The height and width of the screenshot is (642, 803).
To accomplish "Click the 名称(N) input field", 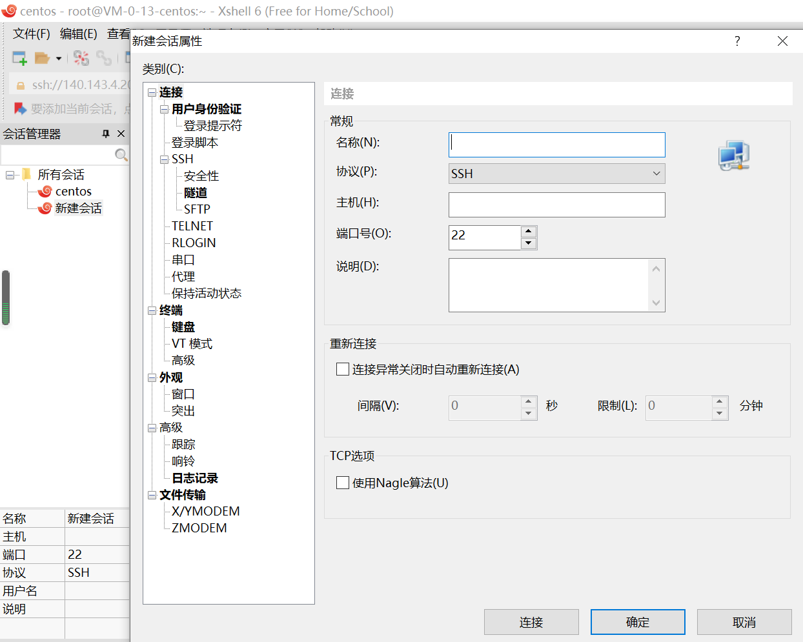I will pyautogui.click(x=556, y=145).
